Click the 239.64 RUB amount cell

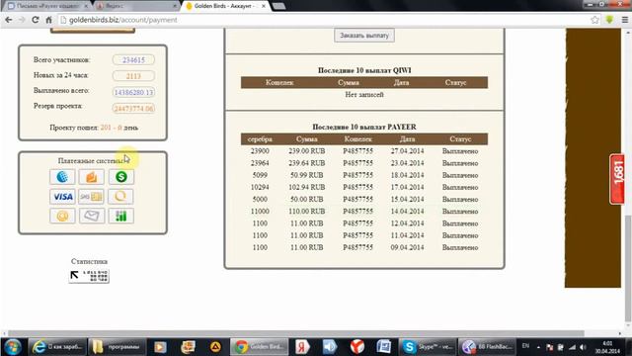[x=307, y=163]
